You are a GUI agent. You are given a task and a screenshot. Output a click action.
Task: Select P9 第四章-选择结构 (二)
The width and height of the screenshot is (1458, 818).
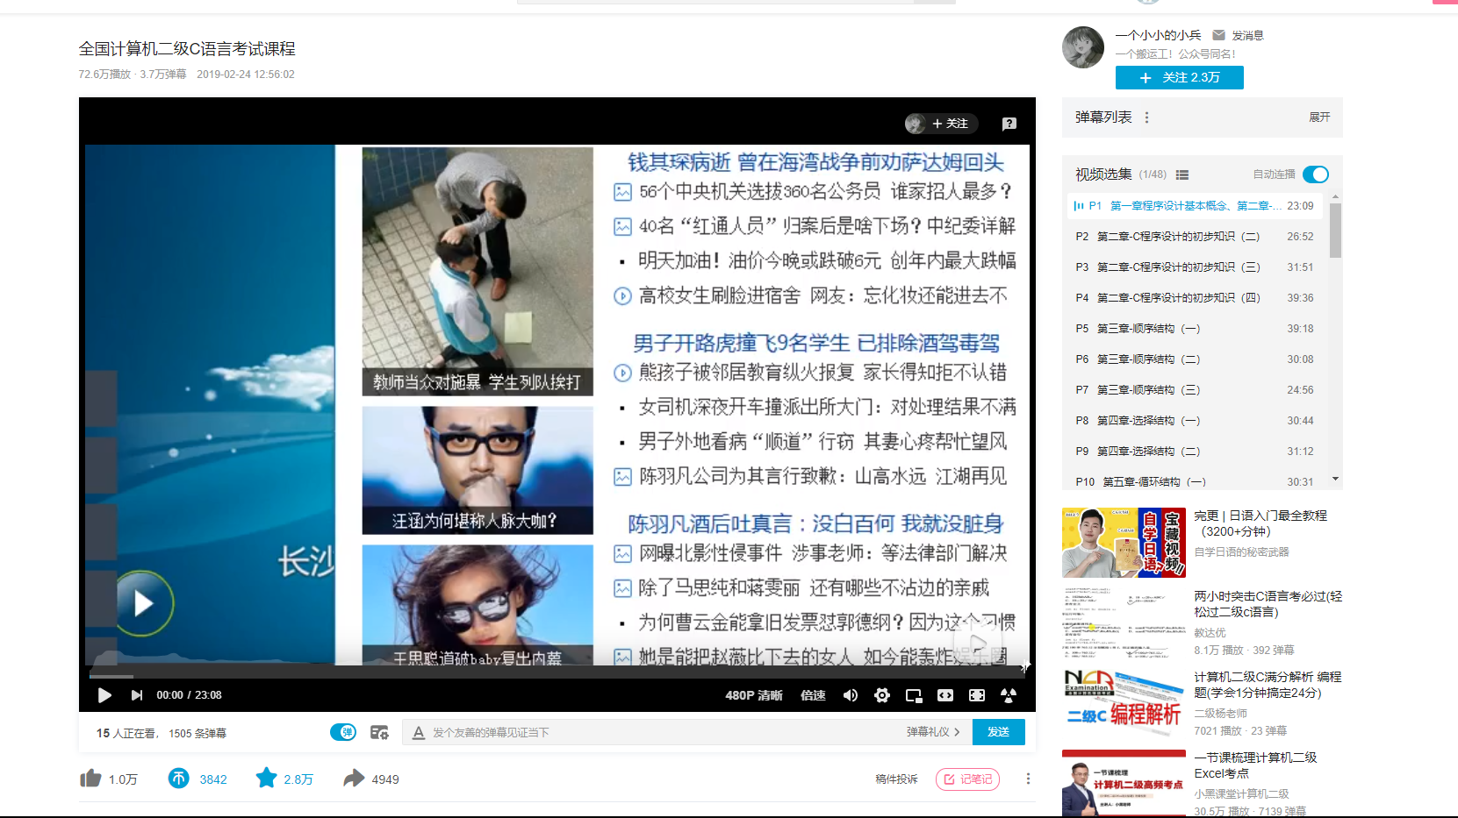[1195, 452]
